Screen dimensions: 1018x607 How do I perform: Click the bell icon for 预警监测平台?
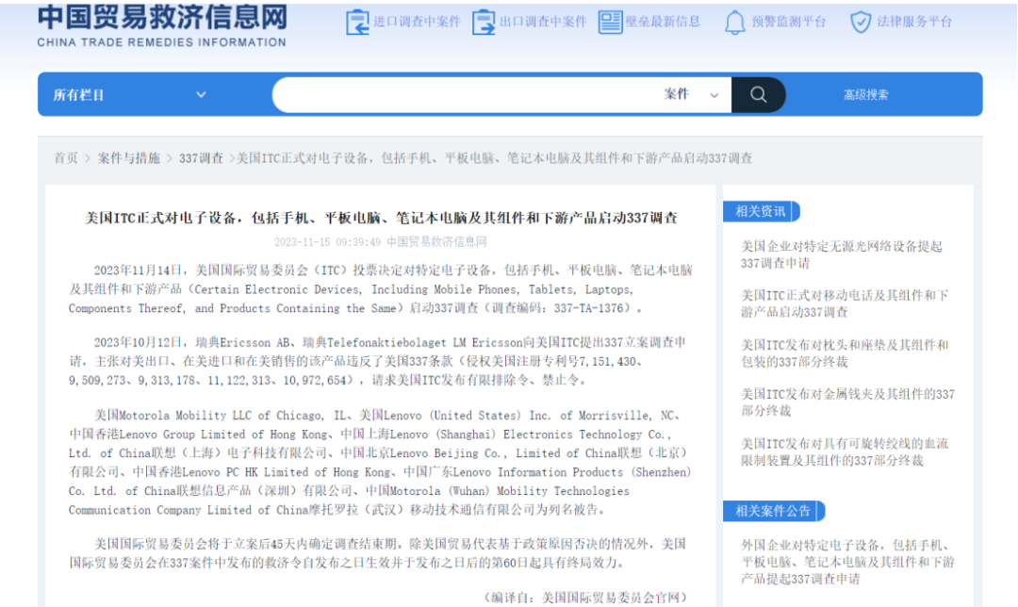(734, 23)
